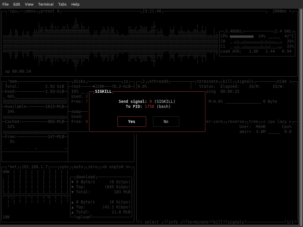Click the Cached 965 MiB row

click(35, 121)
